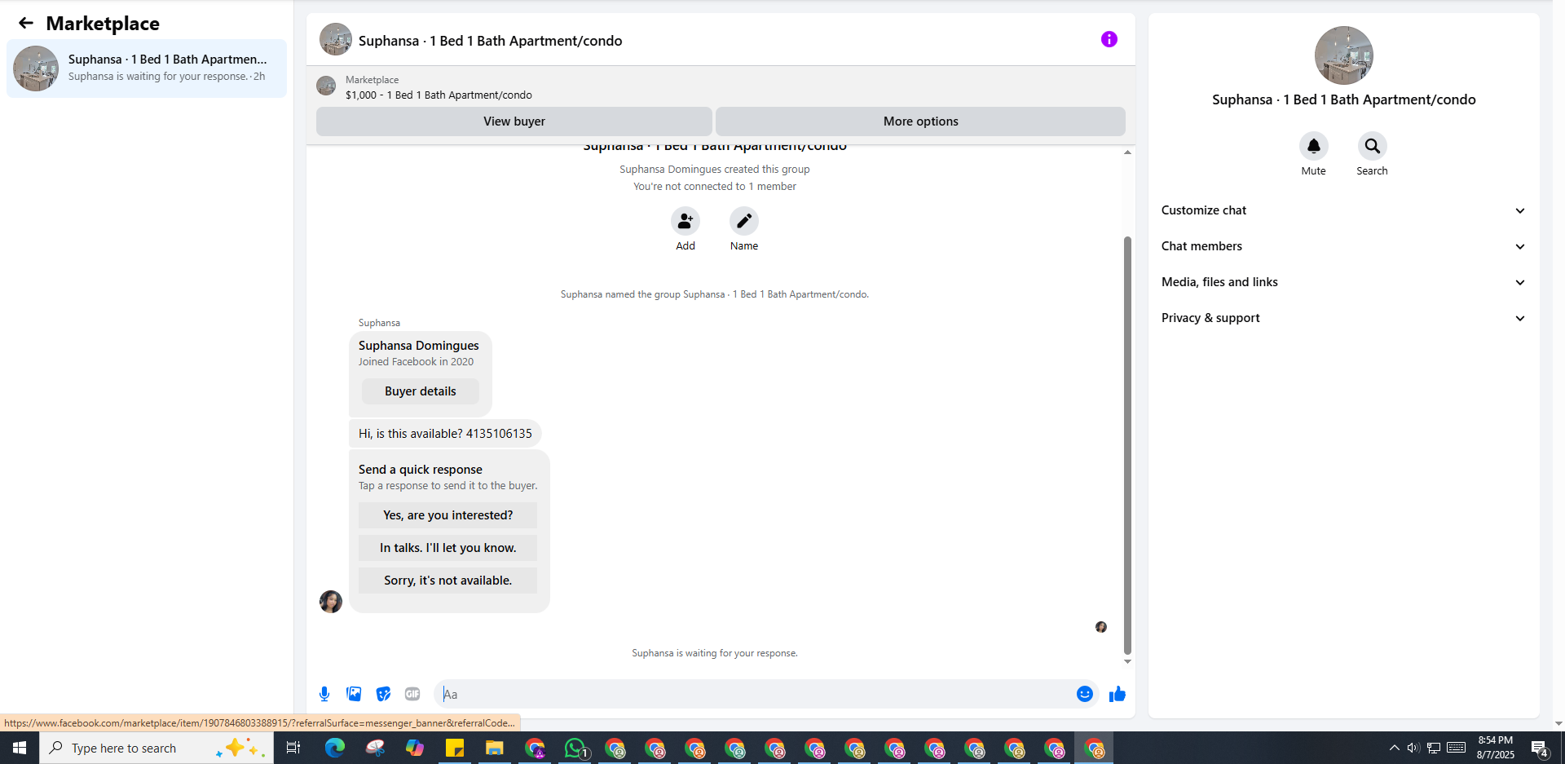Click the chat scrollbar's down arrow

1127,661
